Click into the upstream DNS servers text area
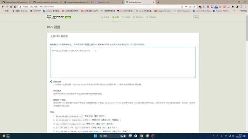This screenshot has height=139, width=248. click(x=123, y=62)
